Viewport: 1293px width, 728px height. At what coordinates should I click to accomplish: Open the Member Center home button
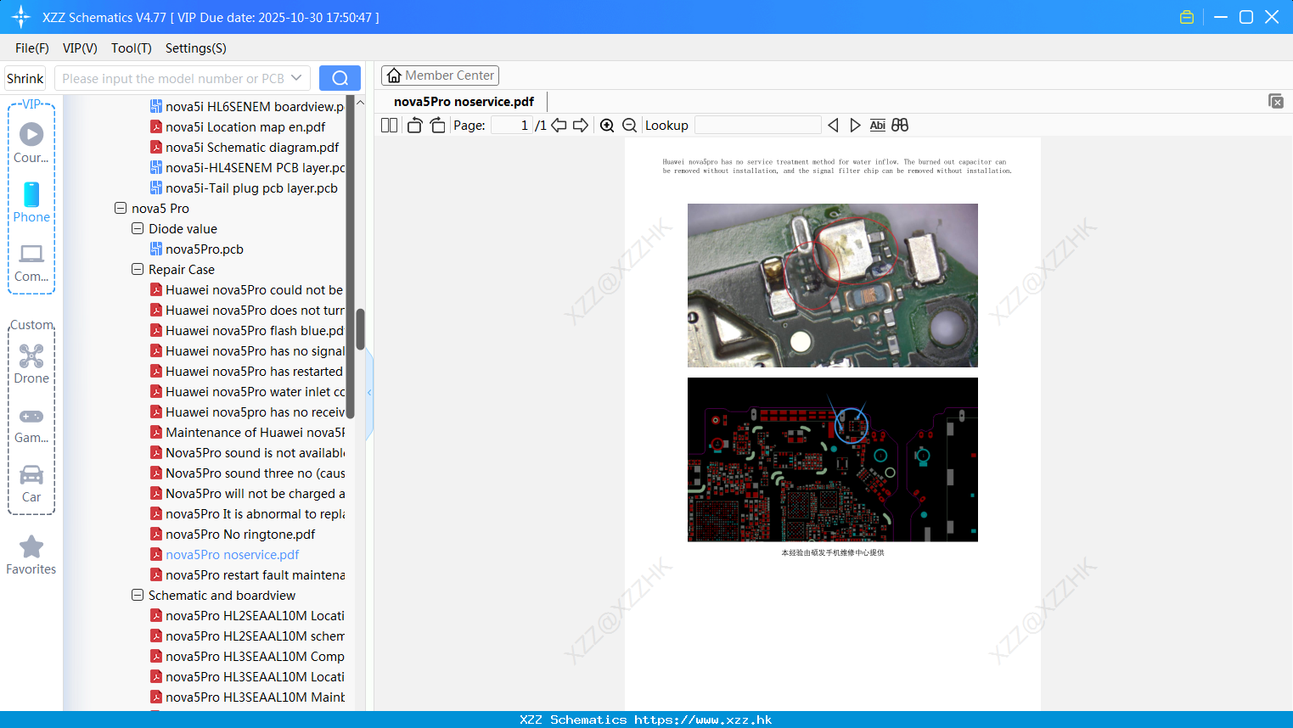pyautogui.click(x=440, y=76)
